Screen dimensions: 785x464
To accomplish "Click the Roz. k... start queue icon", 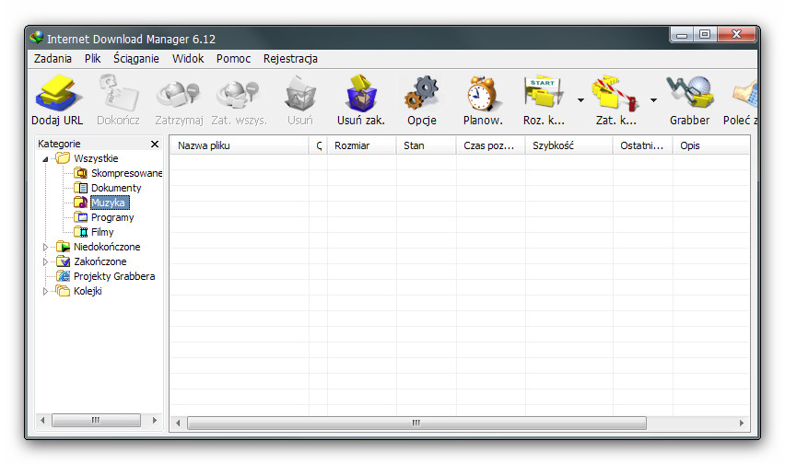I will point(544,94).
